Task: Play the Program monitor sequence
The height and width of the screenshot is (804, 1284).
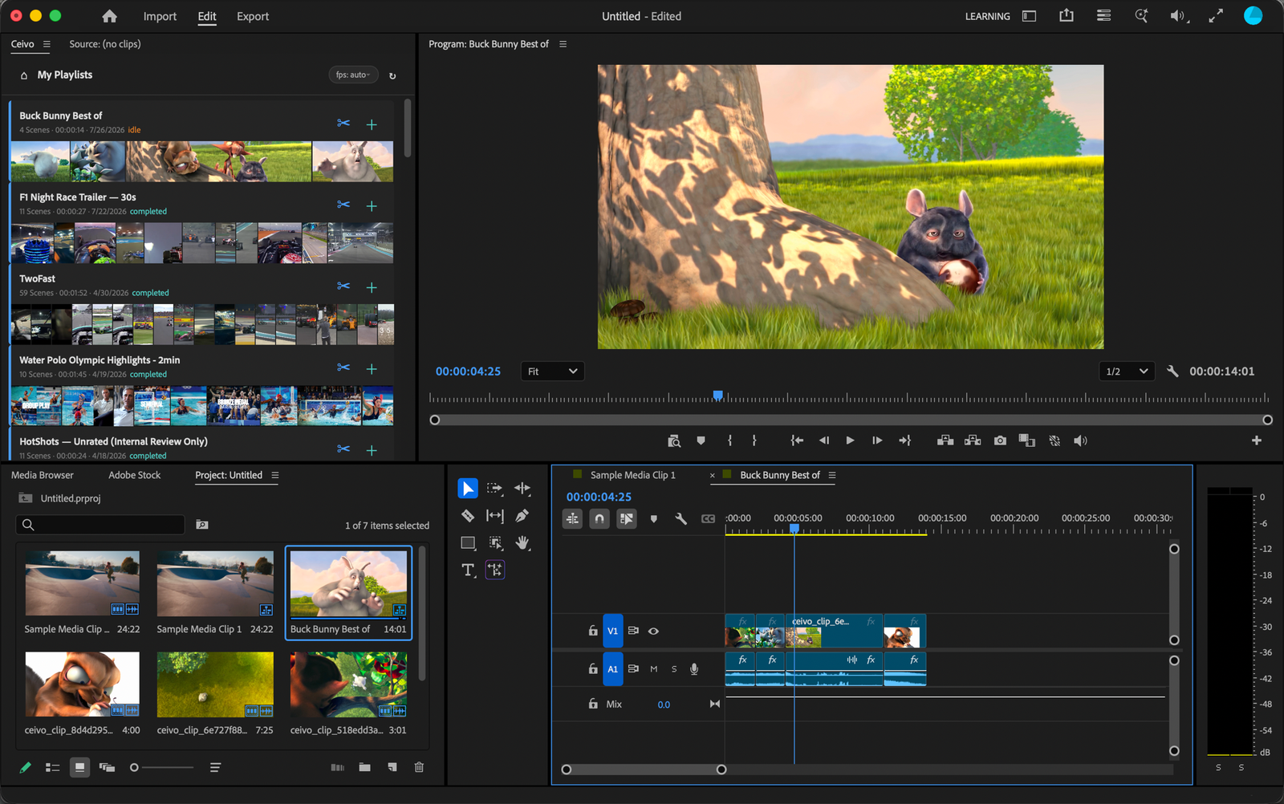Action: click(x=850, y=441)
